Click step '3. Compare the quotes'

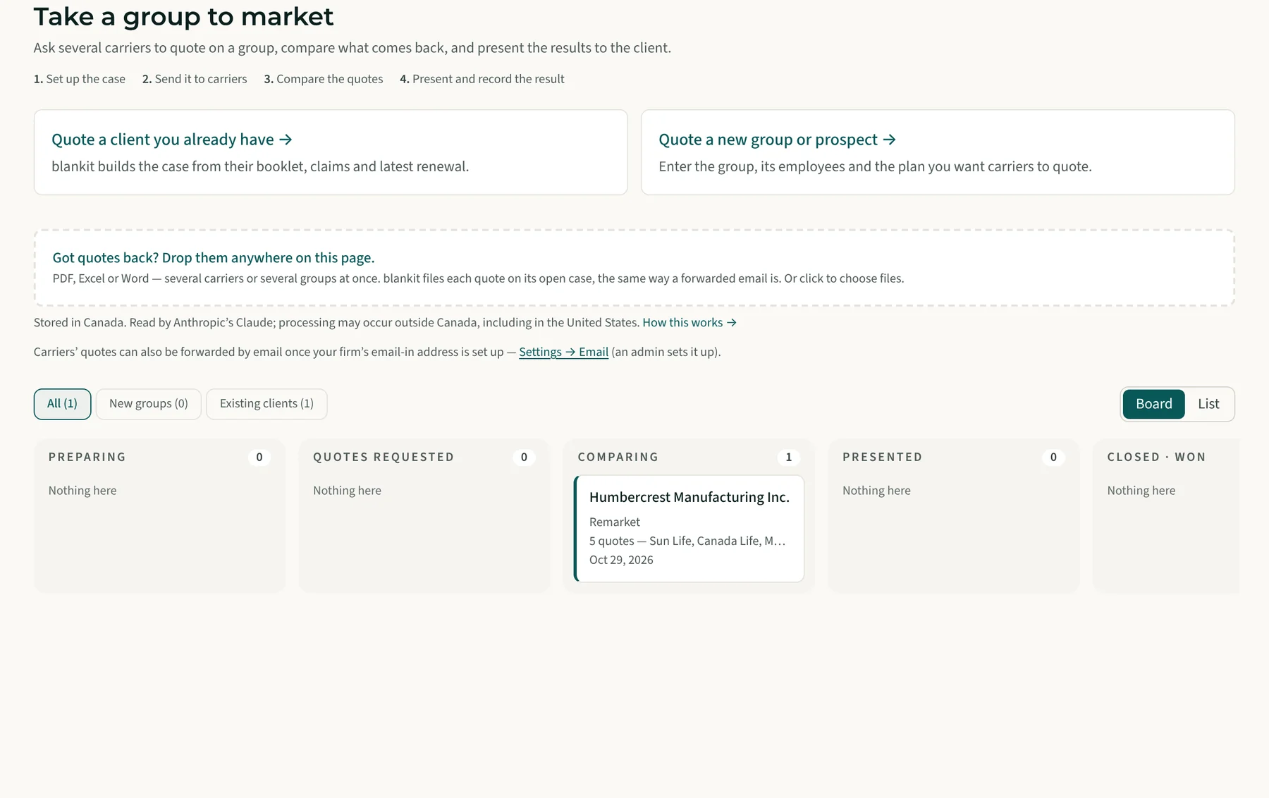324,79
